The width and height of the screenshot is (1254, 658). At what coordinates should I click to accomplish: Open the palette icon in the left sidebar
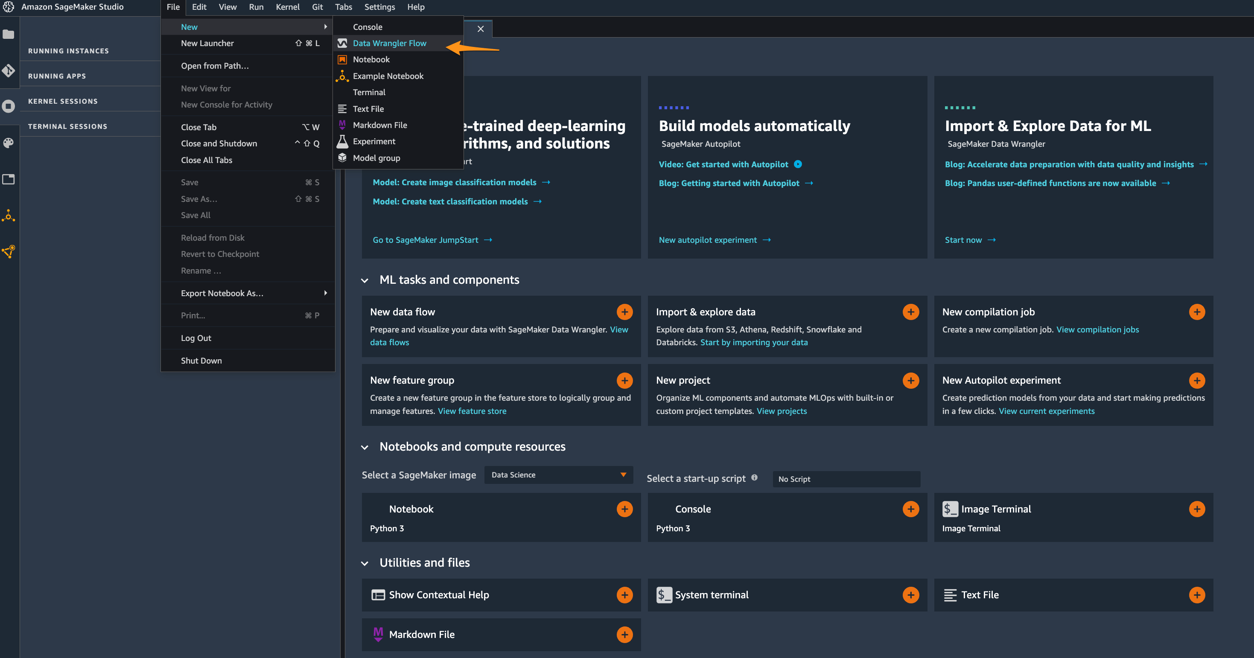click(x=9, y=143)
